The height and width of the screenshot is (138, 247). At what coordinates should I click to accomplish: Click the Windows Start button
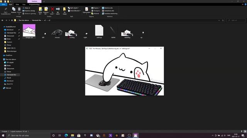(3, 135)
